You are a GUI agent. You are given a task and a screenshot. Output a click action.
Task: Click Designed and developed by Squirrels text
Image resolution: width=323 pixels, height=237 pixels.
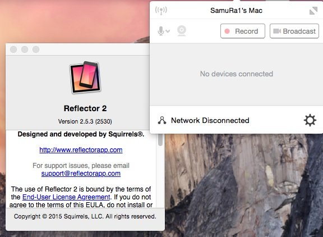81,134
